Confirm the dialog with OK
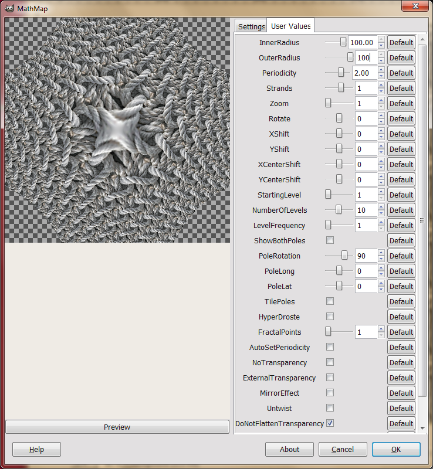The height and width of the screenshot is (469, 433). tap(396, 449)
